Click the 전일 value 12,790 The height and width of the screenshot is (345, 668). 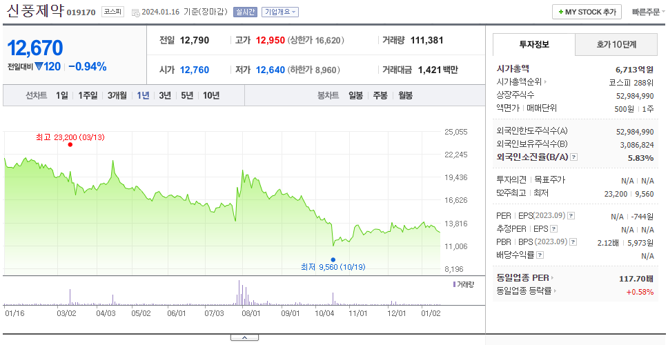[x=195, y=41]
